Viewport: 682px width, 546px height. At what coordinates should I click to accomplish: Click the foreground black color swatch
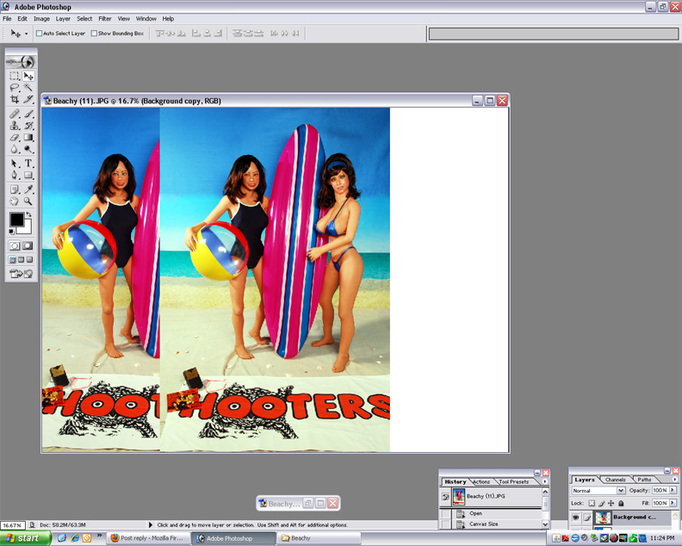(16, 220)
